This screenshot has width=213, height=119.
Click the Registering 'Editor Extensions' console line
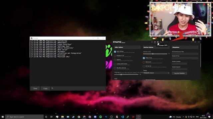click(53, 48)
